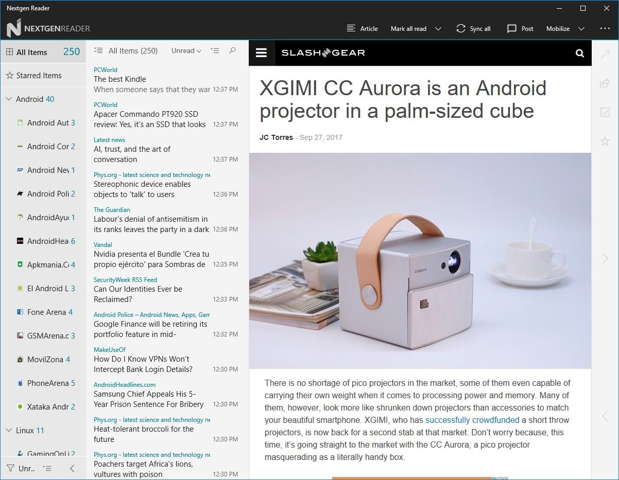
Task: Go to the previous article arrow
Action: (605, 416)
